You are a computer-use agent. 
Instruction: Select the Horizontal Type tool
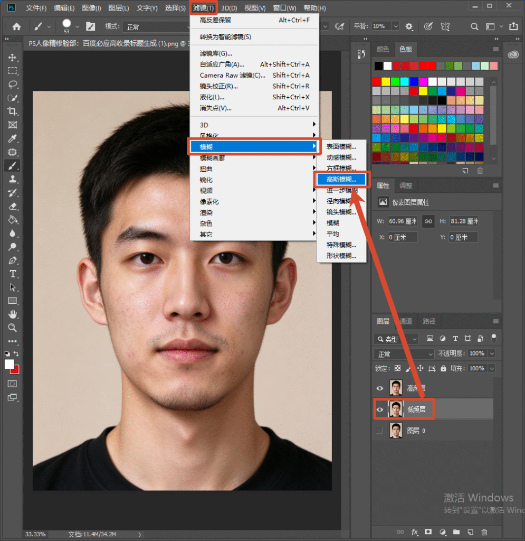13,274
